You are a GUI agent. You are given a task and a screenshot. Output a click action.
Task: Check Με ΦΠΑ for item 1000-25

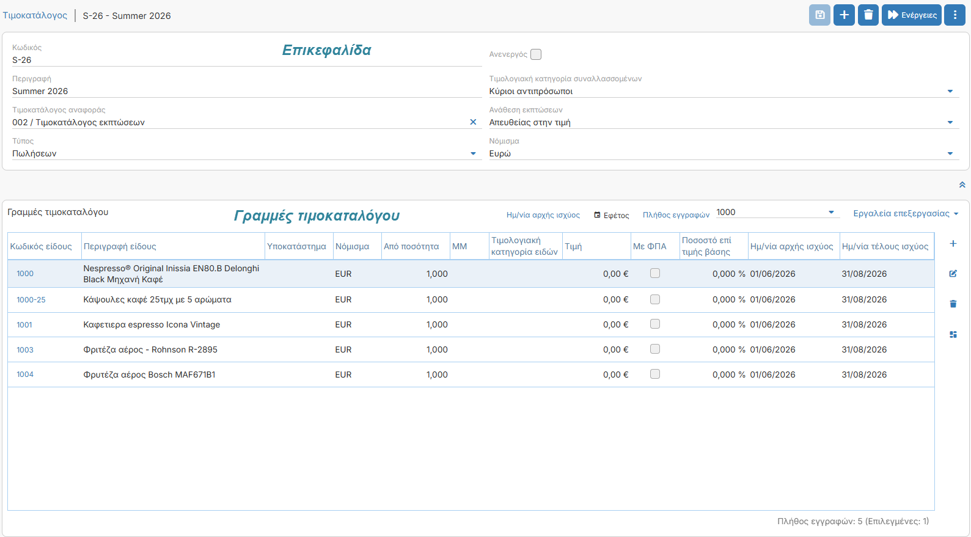[655, 299]
